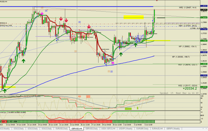
Task: Open the GOLD,Daily tab beside EURUSD,Daily
Action: point(47,129)
